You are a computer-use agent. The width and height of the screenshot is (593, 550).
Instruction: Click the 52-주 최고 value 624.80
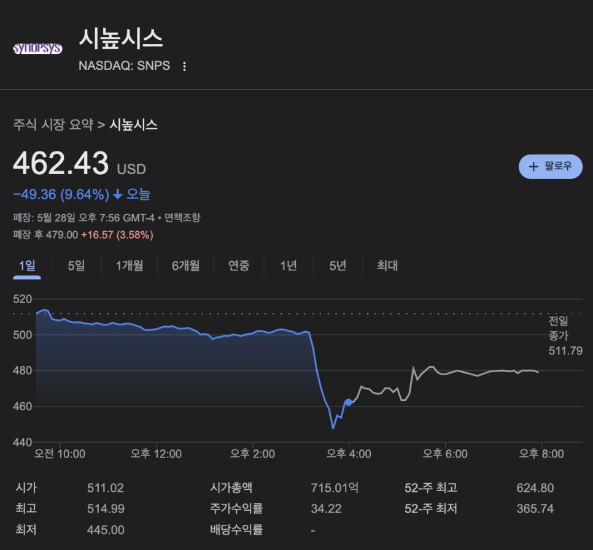(x=535, y=488)
